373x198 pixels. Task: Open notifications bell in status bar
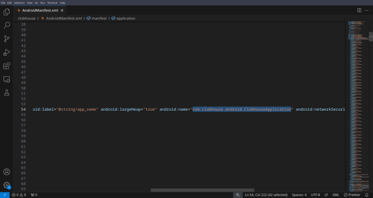point(367,195)
